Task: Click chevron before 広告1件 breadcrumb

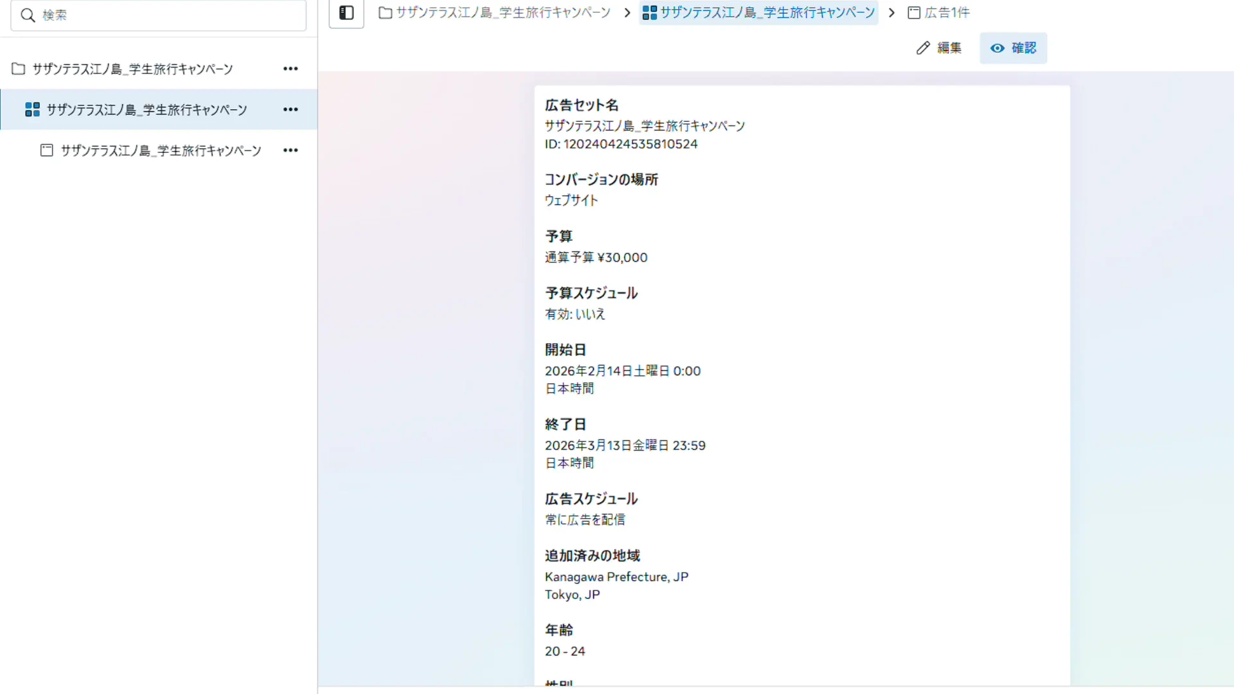Action: (891, 13)
